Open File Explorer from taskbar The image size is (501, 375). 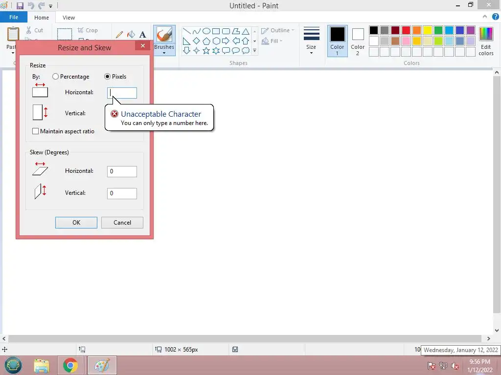click(42, 365)
